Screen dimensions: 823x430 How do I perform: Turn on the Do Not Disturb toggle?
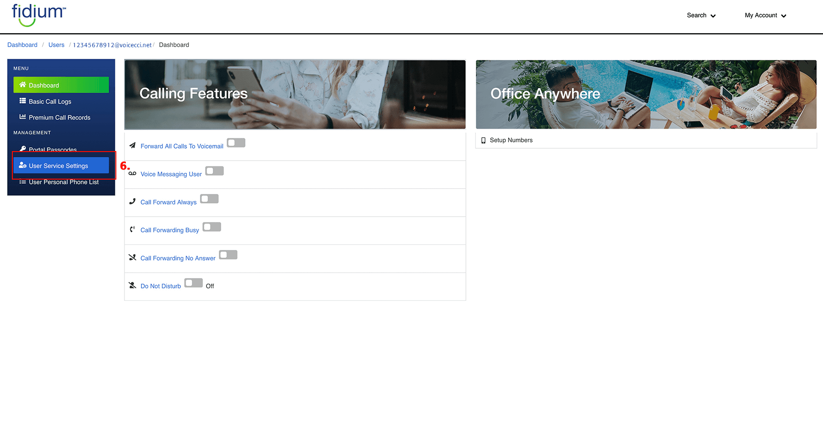tap(193, 283)
